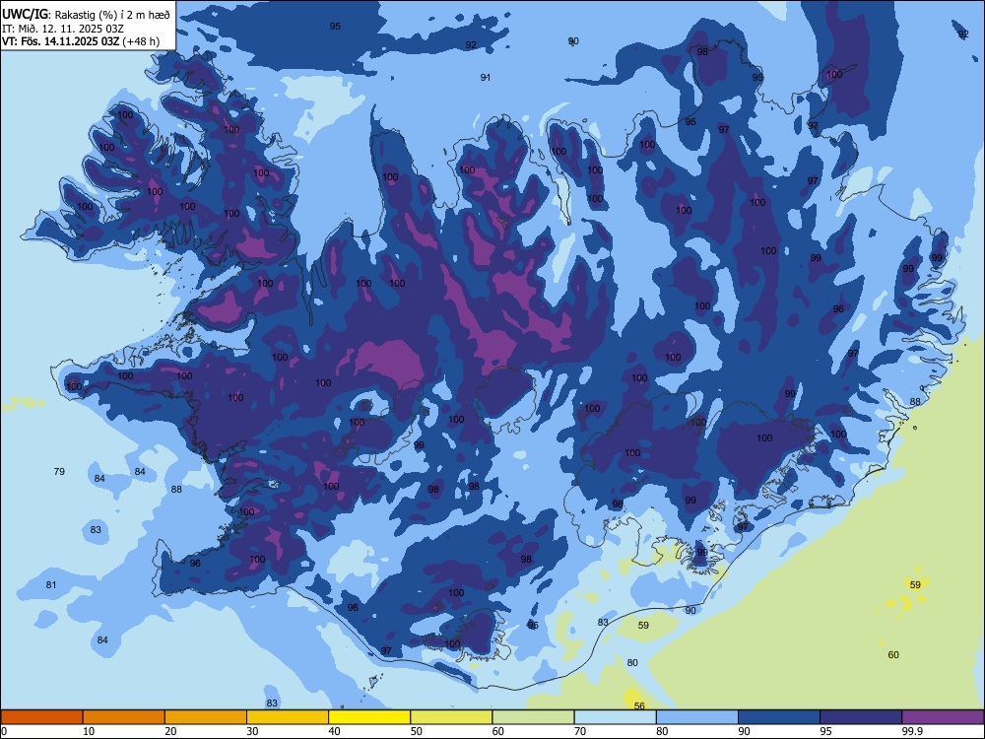Pick the 50–60 pale yellow legend swatch
Viewport: 985px width, 739px height.
click(x=451, y=717)
